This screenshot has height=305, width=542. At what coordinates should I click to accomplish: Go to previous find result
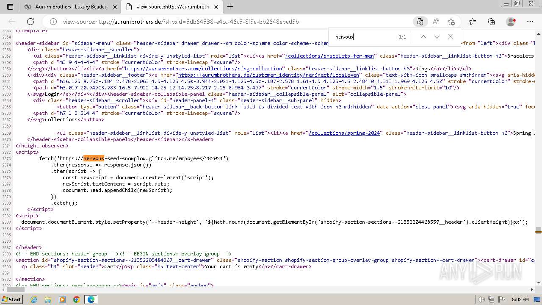(423, 37)
